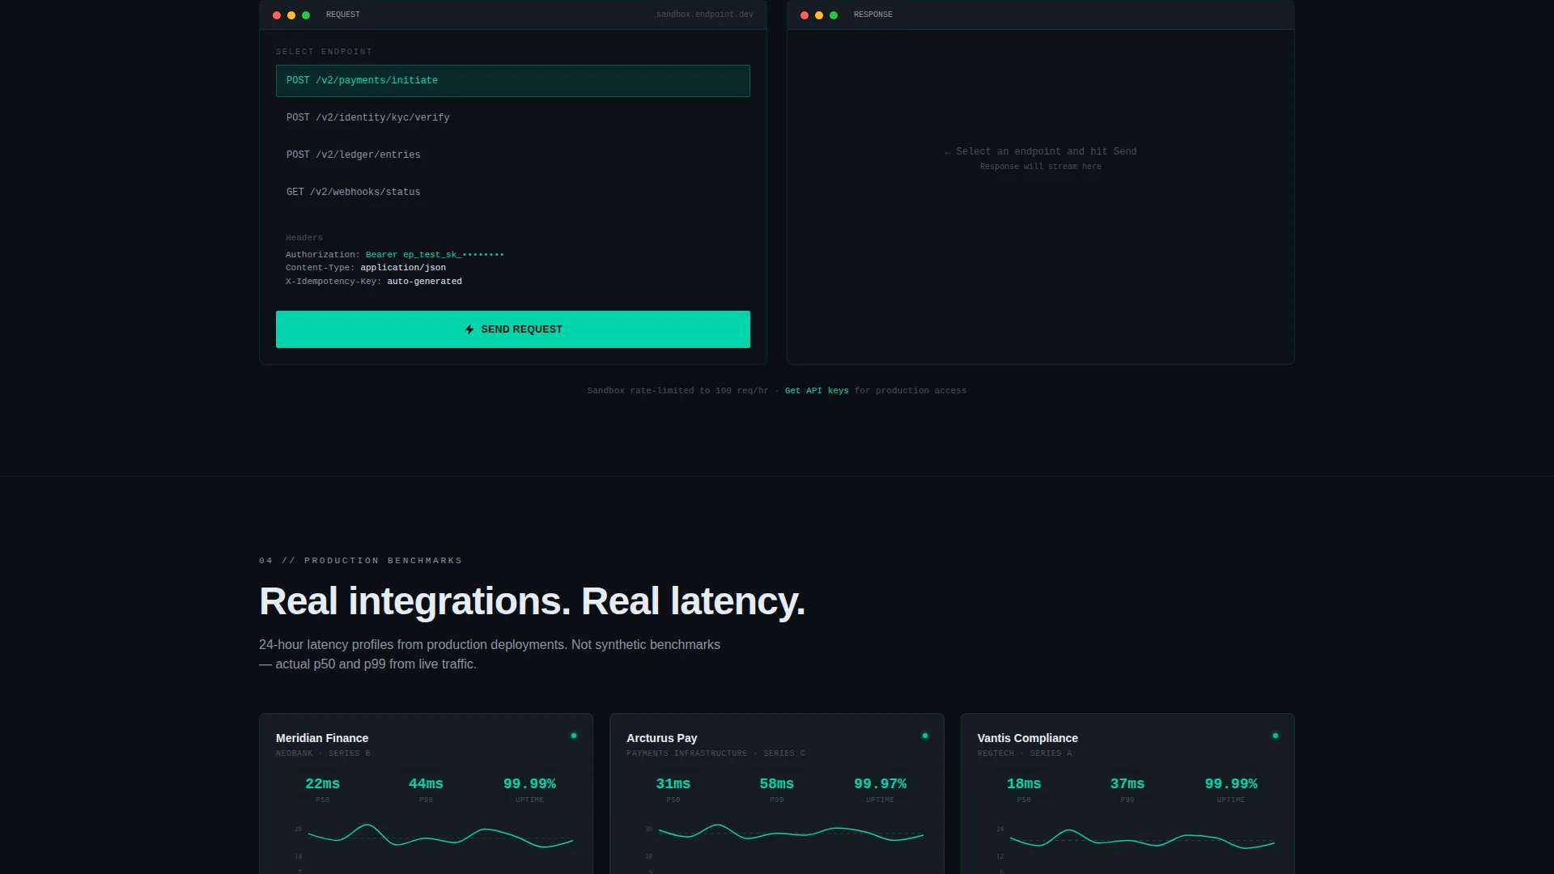Click the auto-generated idempotency key value

(x=424, y=282)
